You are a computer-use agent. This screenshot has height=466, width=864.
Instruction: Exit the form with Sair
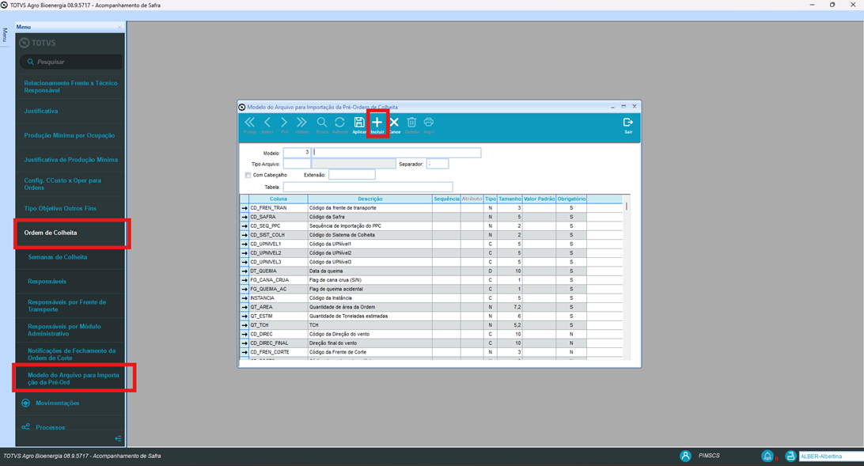click(x=628, y=125)
